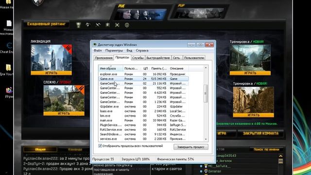Select the explorer.exe process row
Screen dimensions: 311x175
coord(143,74)
